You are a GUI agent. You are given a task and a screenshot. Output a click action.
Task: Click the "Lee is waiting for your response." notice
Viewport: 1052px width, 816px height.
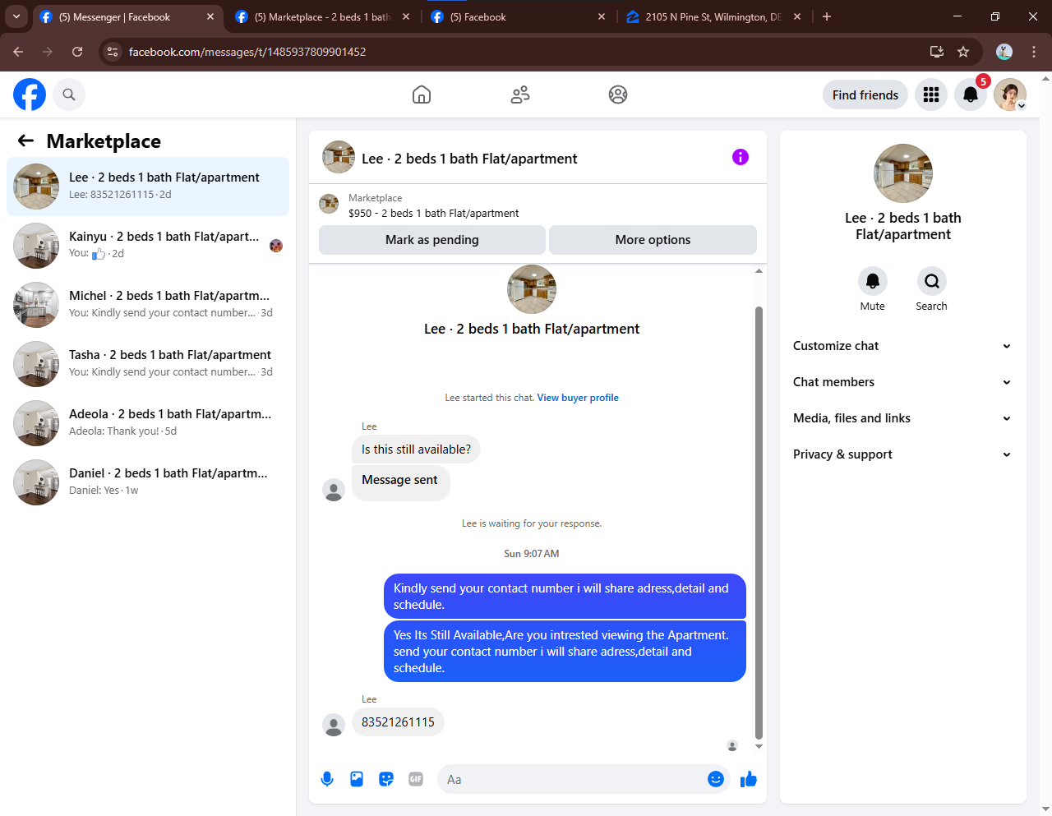[x=532, y=523]
